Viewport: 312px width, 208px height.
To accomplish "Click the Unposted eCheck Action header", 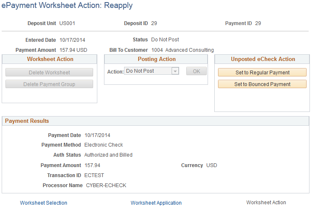I will point(263,59).
